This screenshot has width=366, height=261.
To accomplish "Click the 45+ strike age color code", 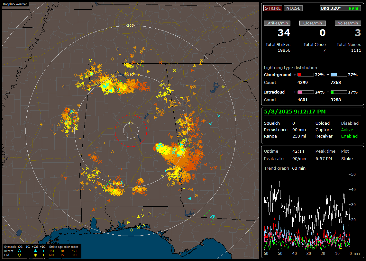I will pyautogui.click(x=74, y=251).
